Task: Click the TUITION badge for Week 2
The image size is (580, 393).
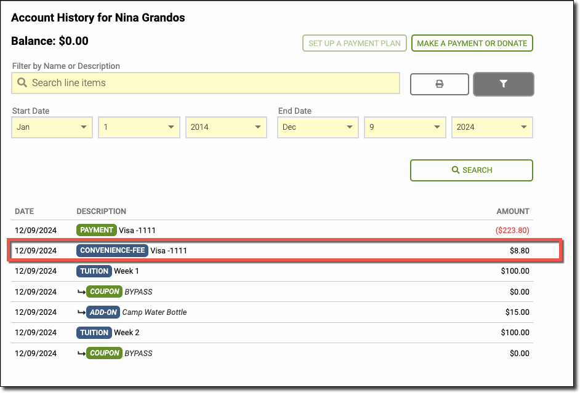Action: tap(94, 333)
